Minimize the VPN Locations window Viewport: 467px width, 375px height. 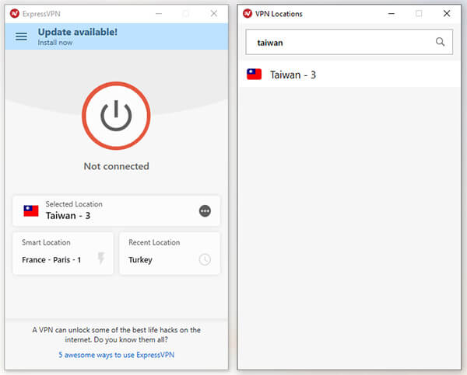click(392, 14)
